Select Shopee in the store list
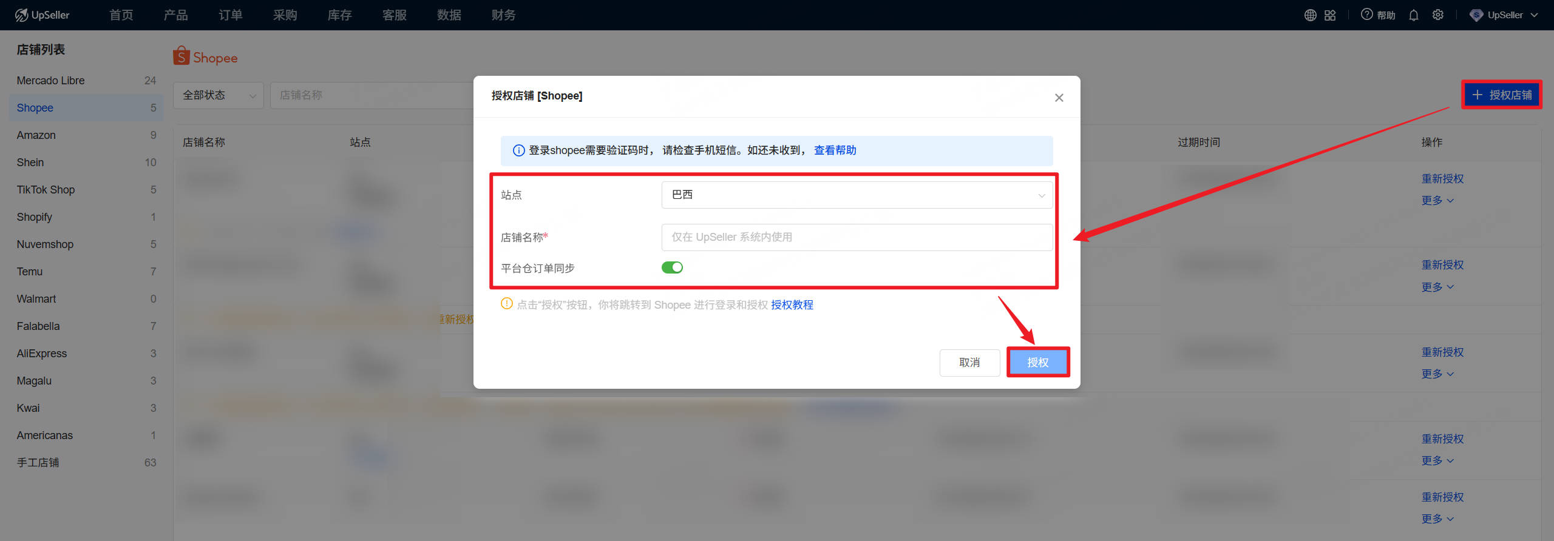This screenshot has width=1554, height=541. (86, 108)
